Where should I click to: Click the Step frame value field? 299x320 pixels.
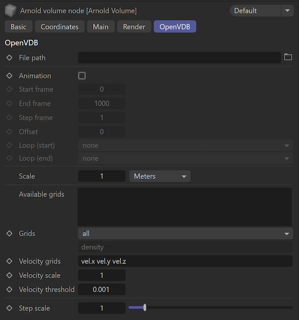tap(102, 117)
